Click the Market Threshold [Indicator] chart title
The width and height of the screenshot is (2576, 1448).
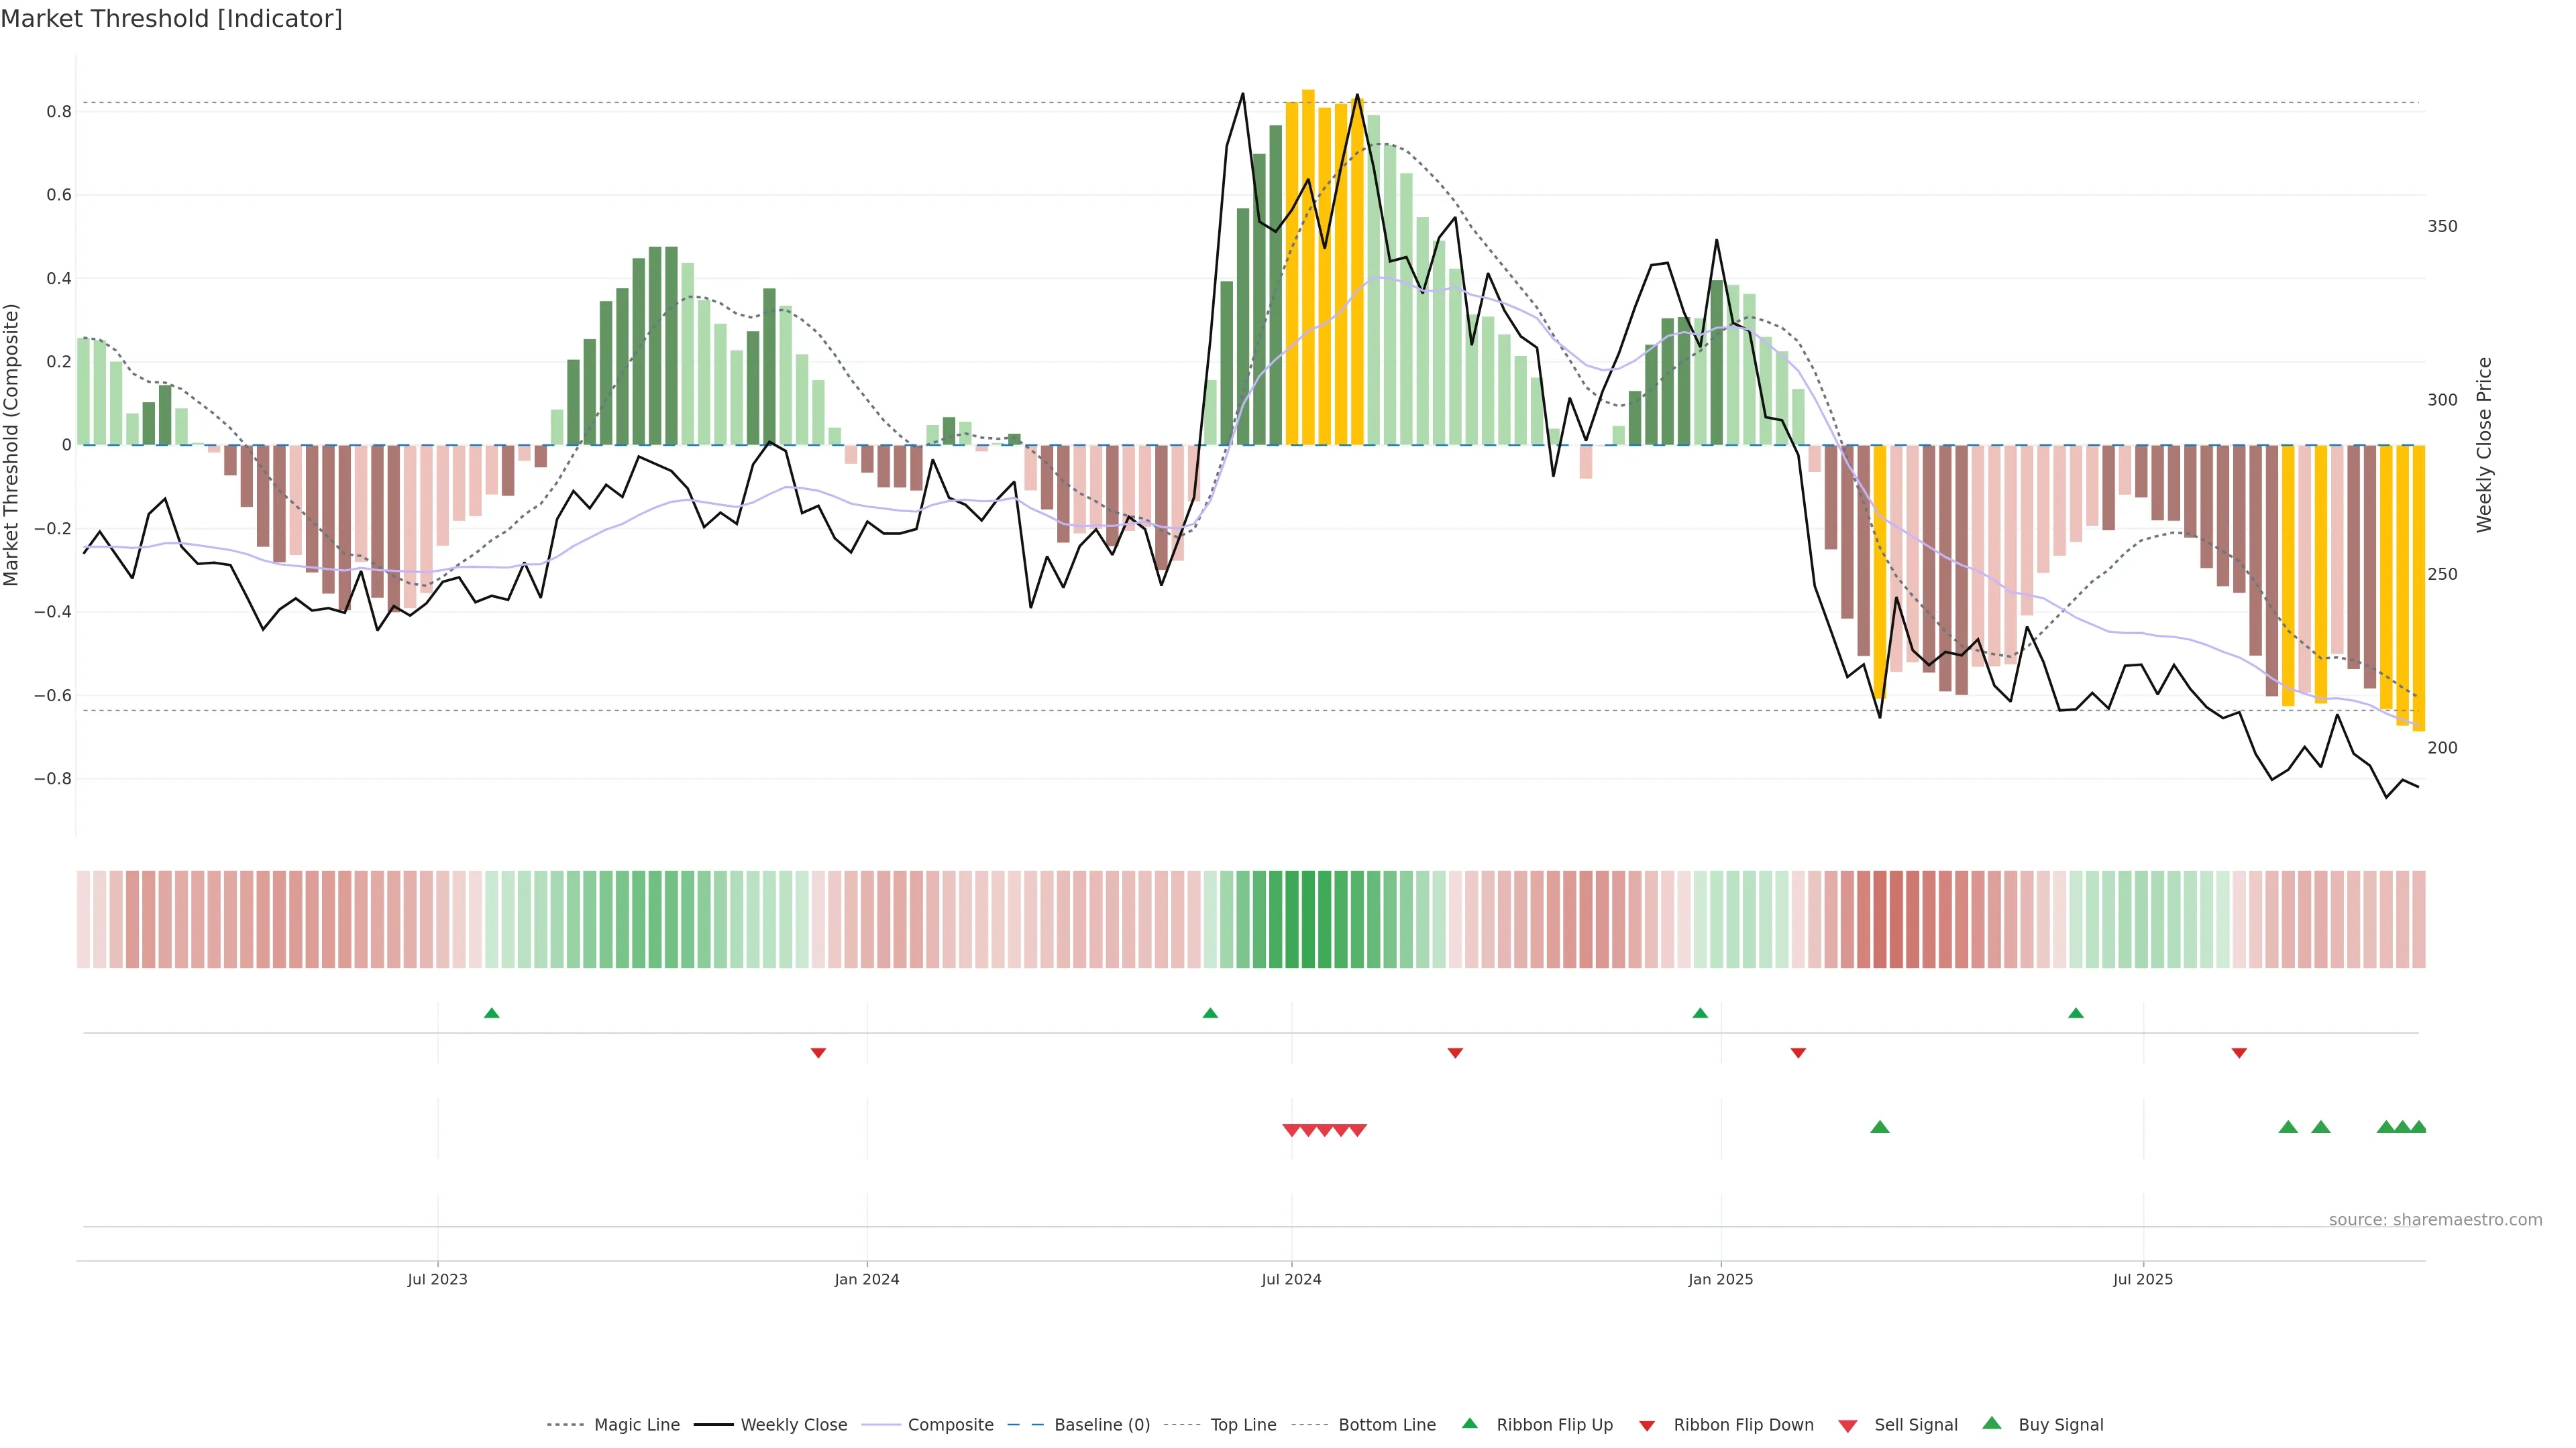pos(171,19)
